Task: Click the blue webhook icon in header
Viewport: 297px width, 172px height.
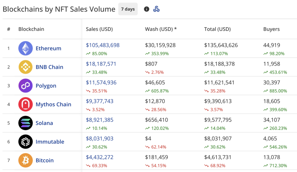Action: 156,9
